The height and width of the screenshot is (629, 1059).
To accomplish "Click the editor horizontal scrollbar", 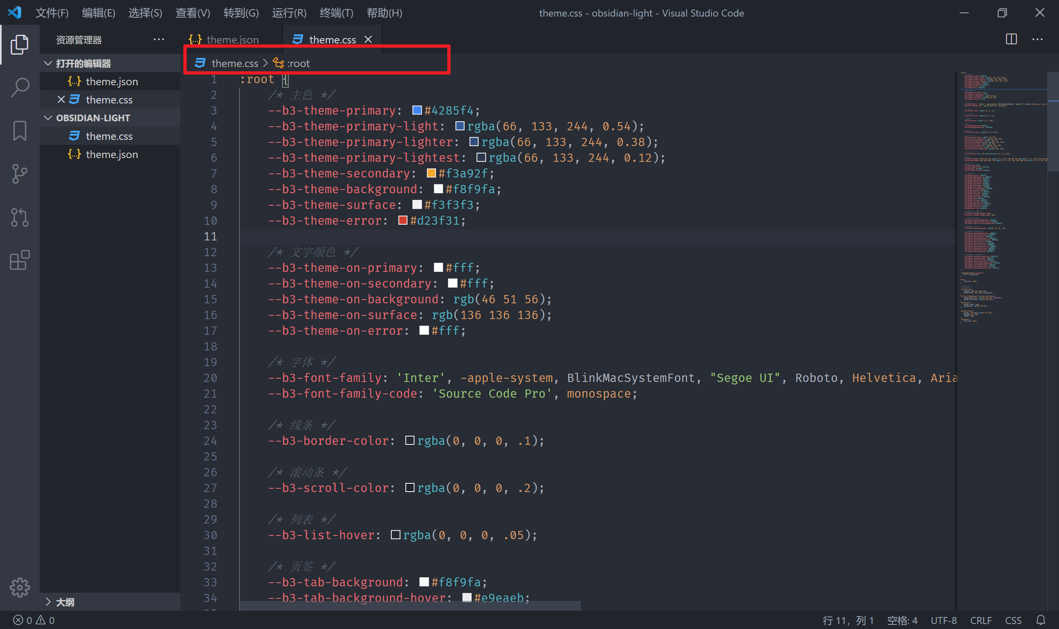I will pyautogui.click(x=410, y=606).
